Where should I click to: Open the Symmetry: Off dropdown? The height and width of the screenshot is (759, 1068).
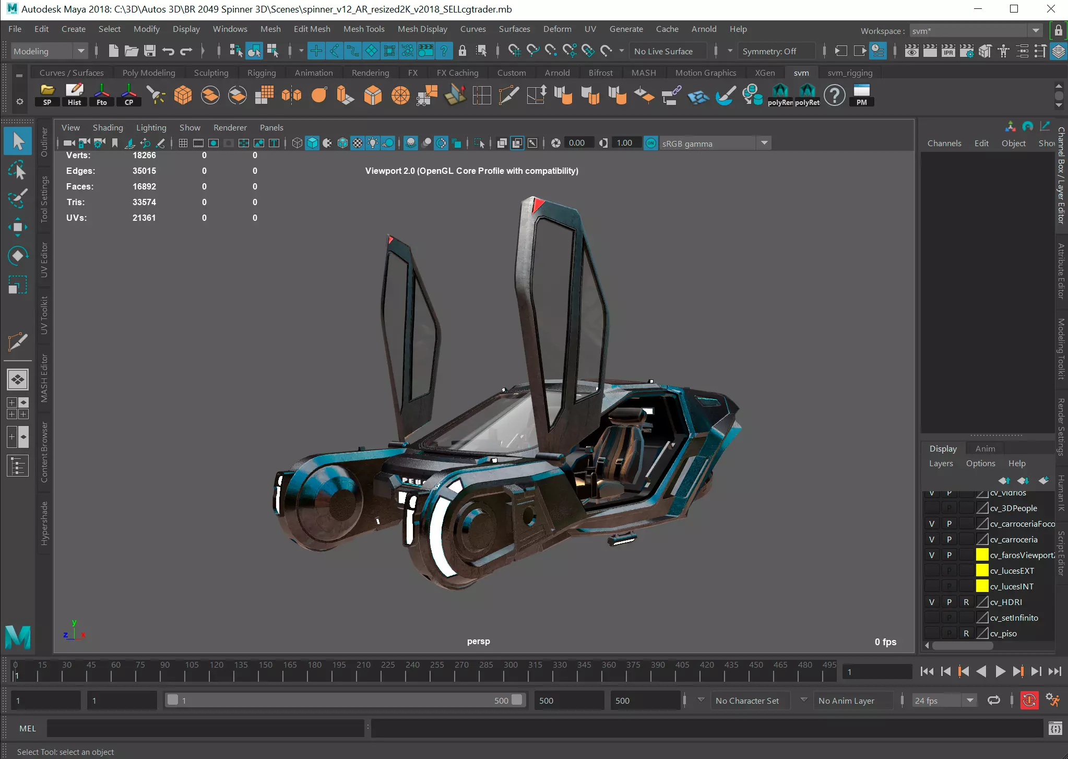tap(777, 51)
